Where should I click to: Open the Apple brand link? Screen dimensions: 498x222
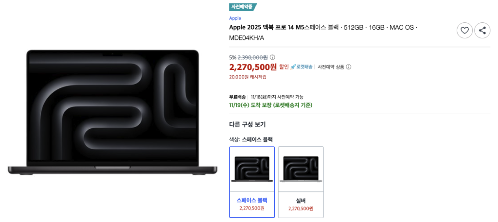pos(235,18)
